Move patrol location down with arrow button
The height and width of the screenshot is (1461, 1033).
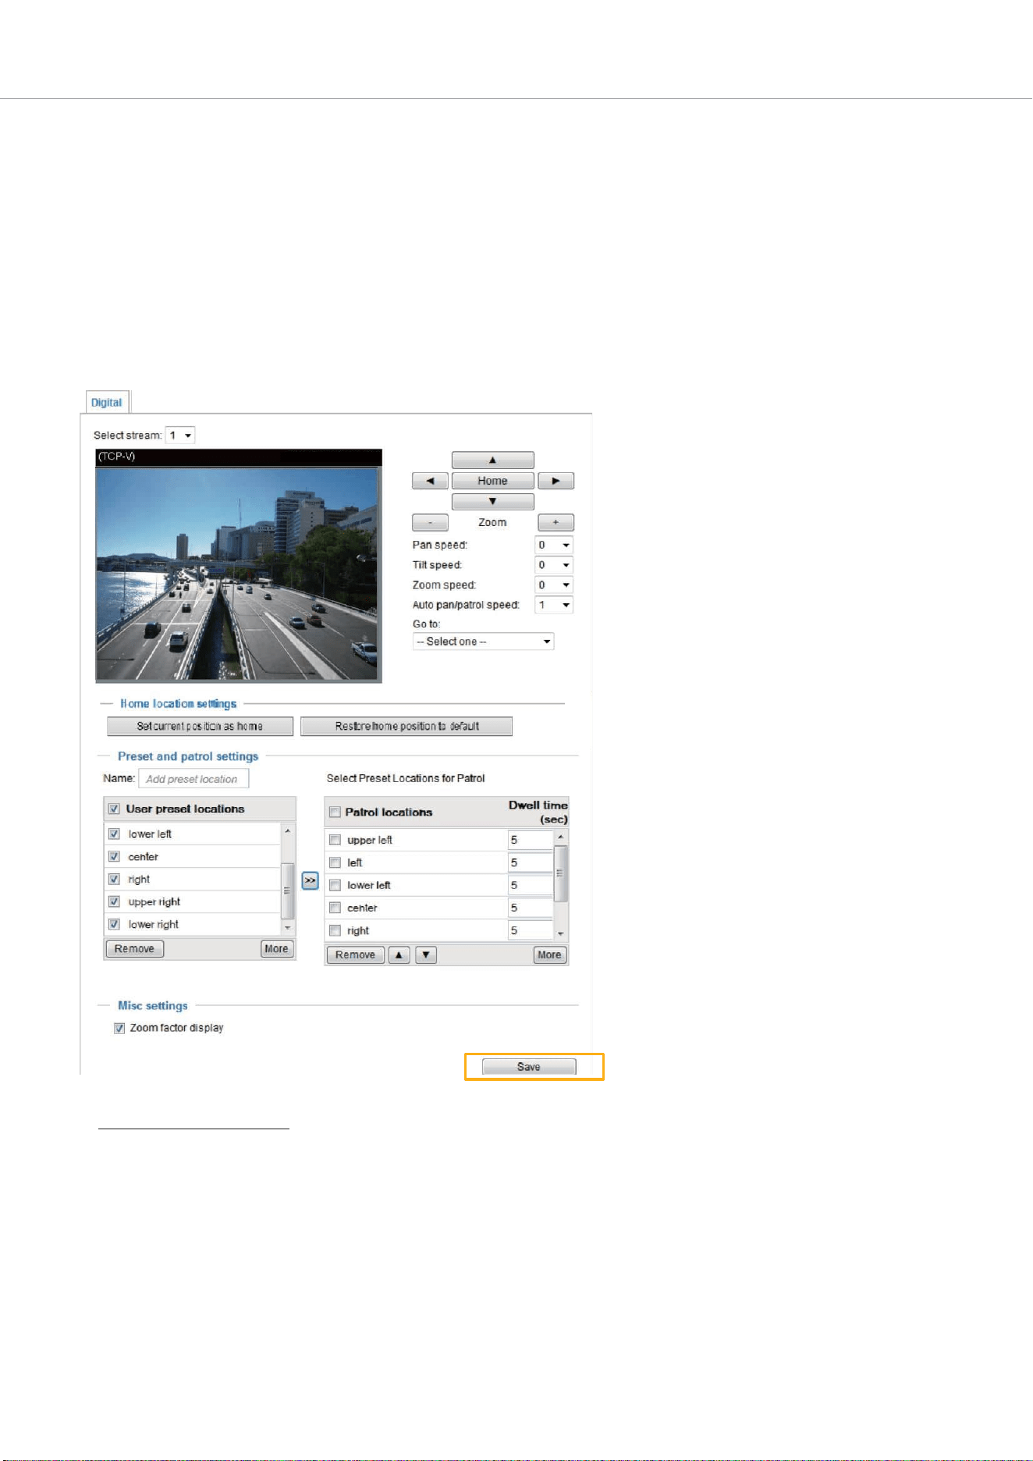tap(426, 954)
